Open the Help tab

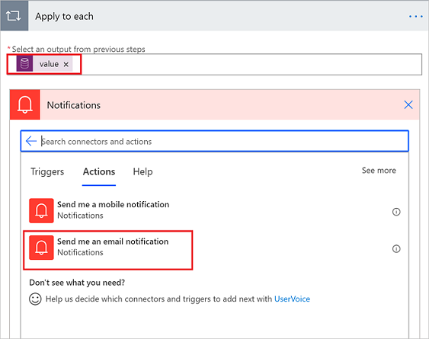coord(142,172)
